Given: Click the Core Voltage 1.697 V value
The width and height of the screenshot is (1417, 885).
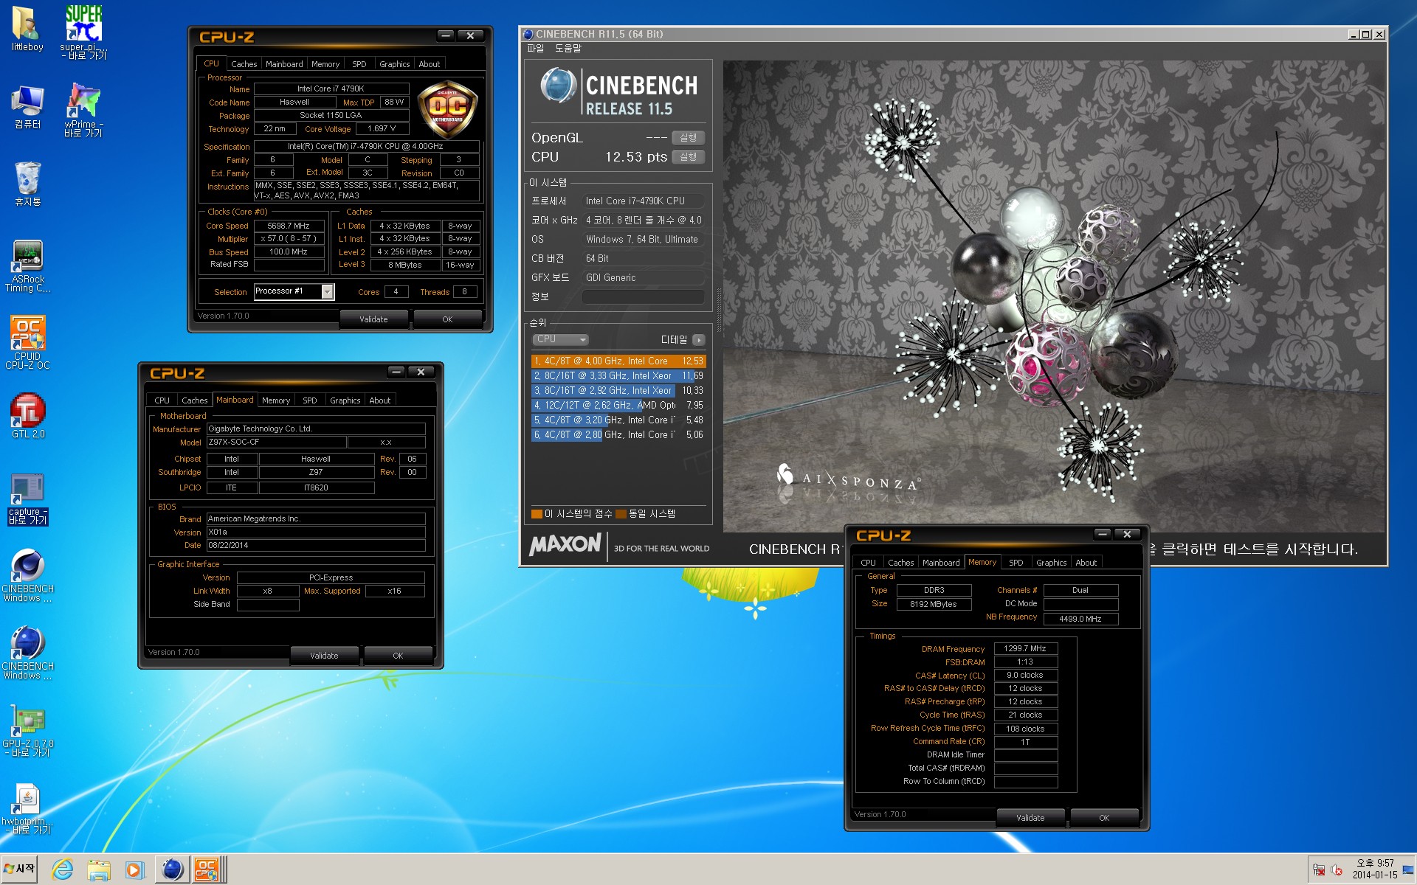Looking at the screenshot, I should (382, 128).
